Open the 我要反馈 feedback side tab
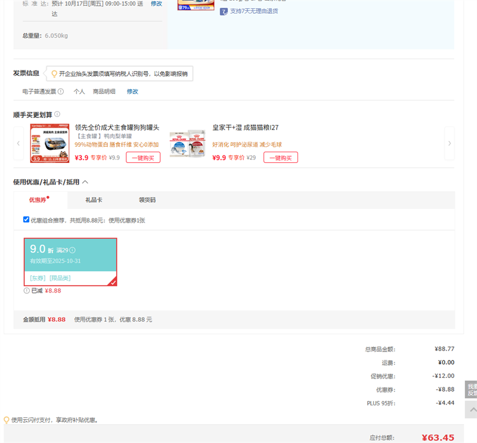 [471, 390]
